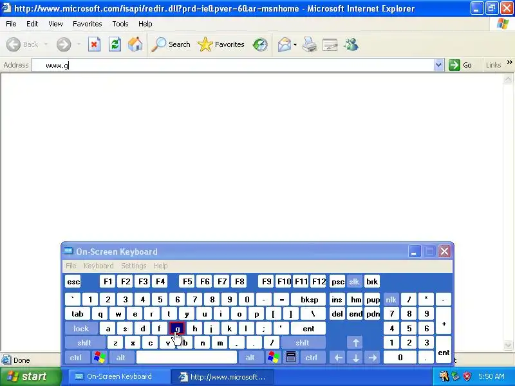The image size is (515, 386).
Task: Click the page scrollbar up arrow
Action: pyautogui.click(x=508, y=79)
